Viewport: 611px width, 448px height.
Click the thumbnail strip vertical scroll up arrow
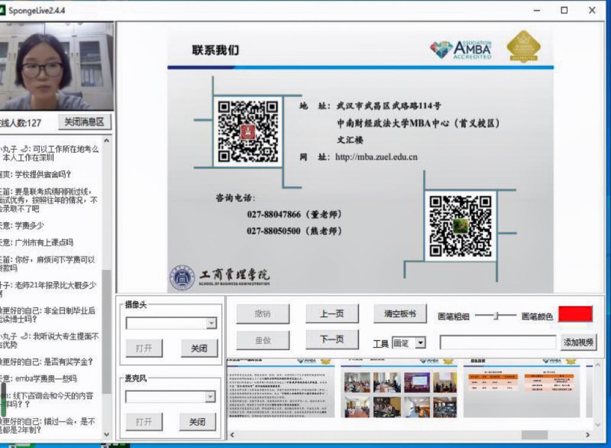[x=598, y=364]
